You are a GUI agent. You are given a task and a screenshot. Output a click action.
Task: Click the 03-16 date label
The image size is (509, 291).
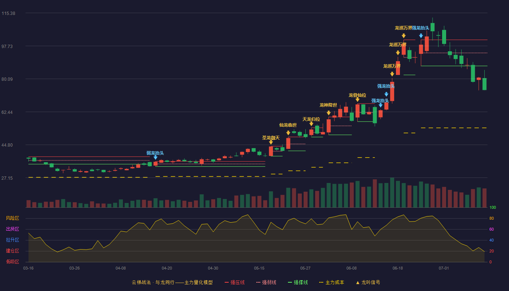[x=28, y=268]
